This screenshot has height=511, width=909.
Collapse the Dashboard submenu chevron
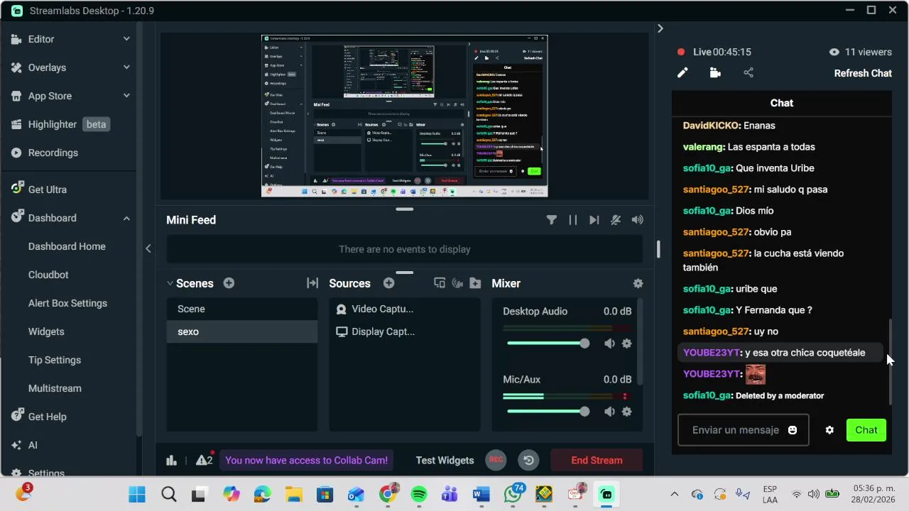(x=126, y=218)
